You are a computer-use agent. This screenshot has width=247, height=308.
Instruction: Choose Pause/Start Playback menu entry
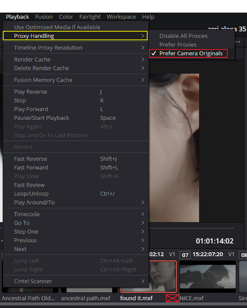pos(76,118)
